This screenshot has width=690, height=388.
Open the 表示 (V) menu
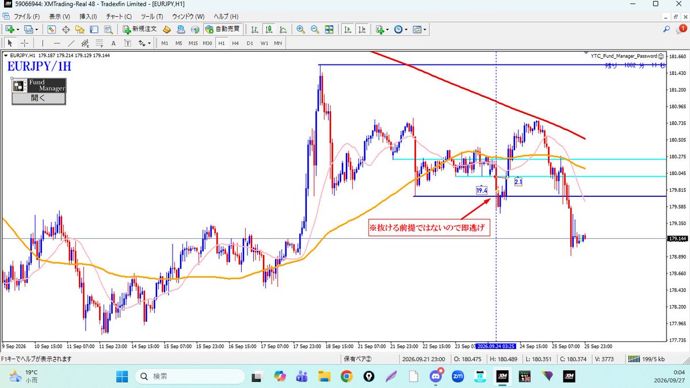pos(59,16)
